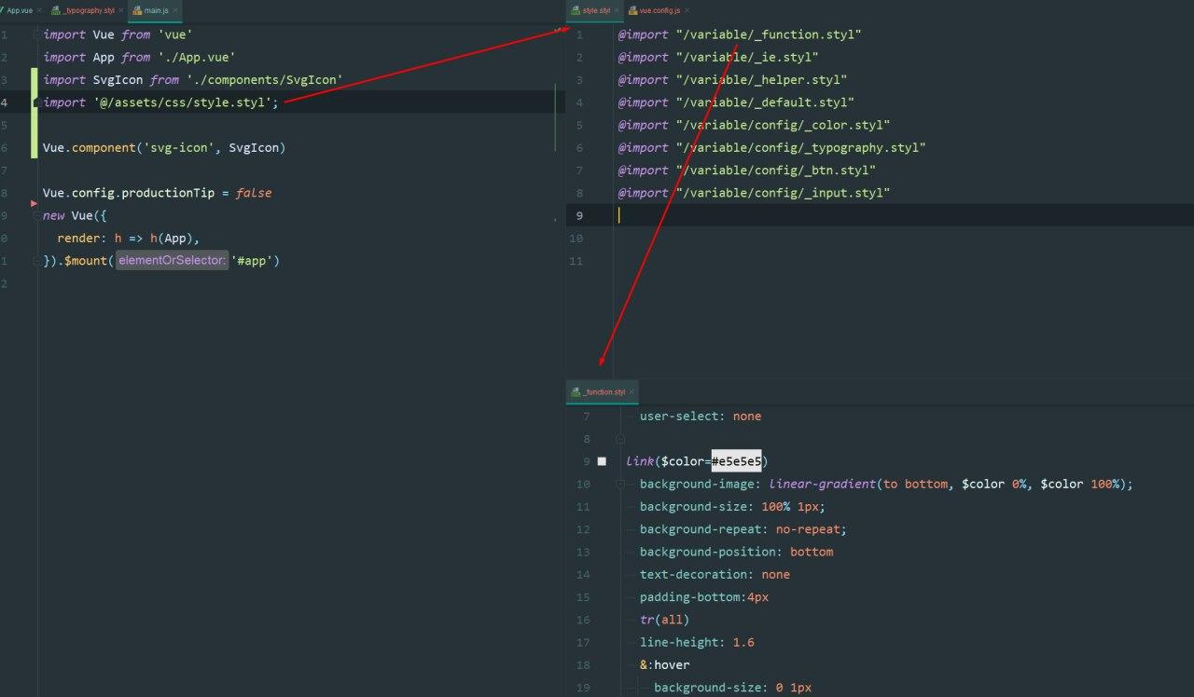Place cursor on empty line 9 in style.styl

point(903,215)
